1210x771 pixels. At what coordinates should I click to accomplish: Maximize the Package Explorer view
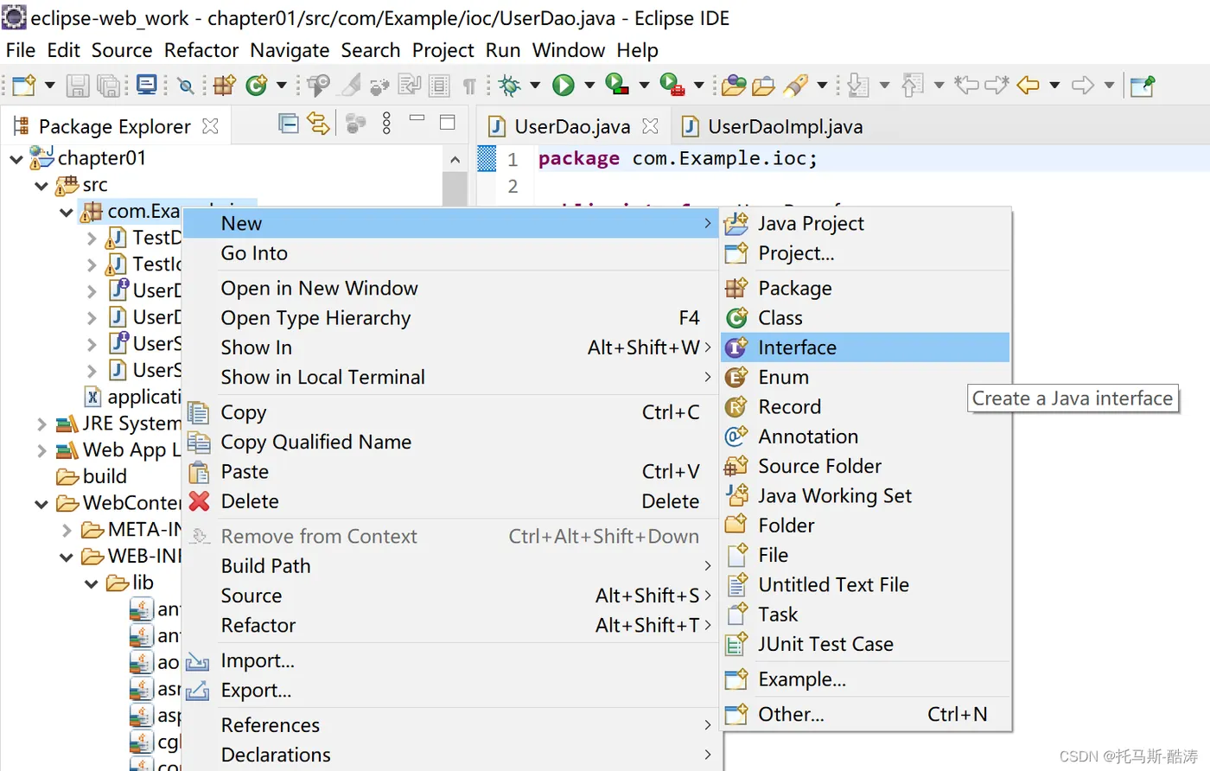coord(447,122)
